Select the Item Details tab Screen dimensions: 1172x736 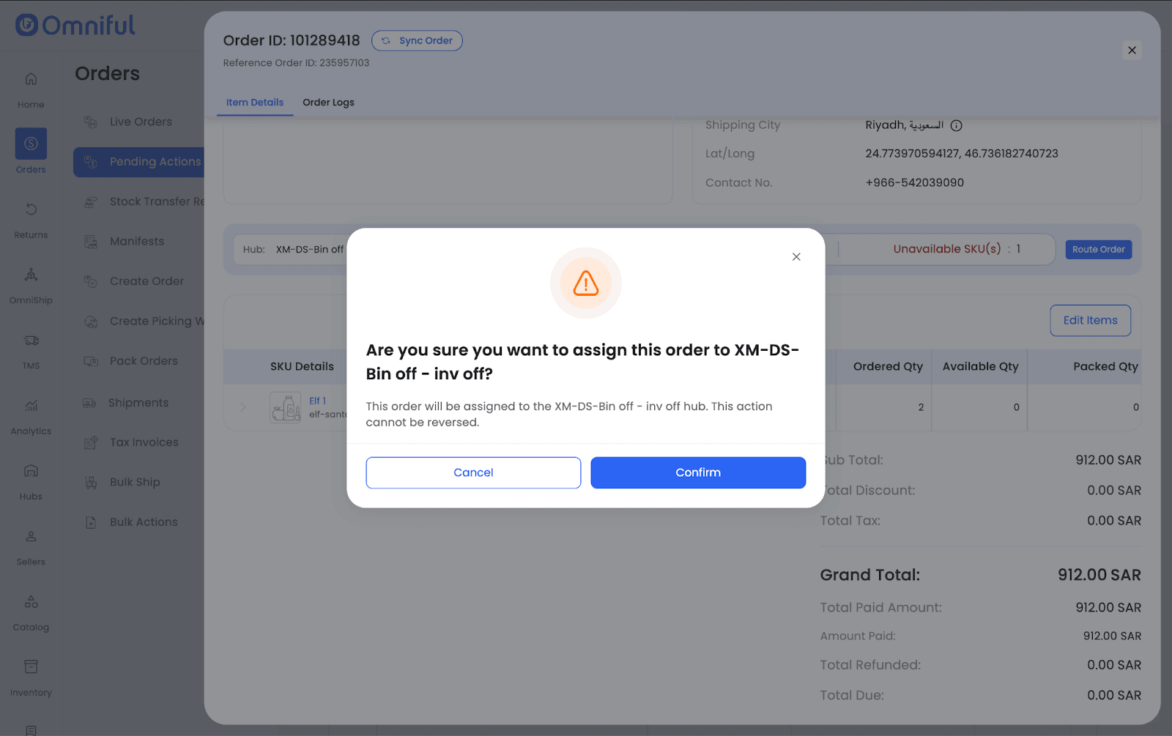(x=254, y=103)
